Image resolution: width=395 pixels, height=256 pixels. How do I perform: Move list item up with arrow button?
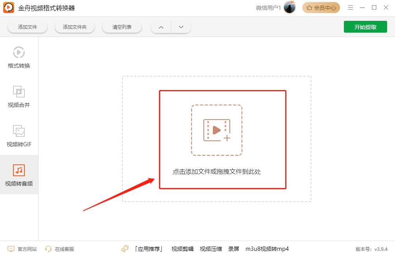161,27
